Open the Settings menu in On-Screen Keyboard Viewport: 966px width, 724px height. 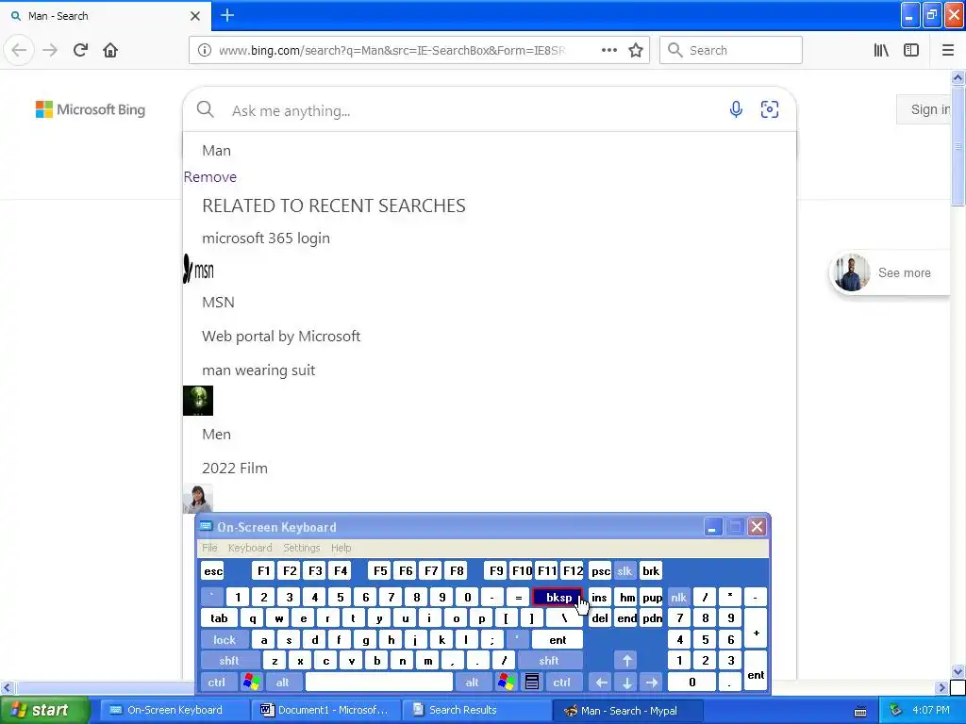(x=301, y=548)
